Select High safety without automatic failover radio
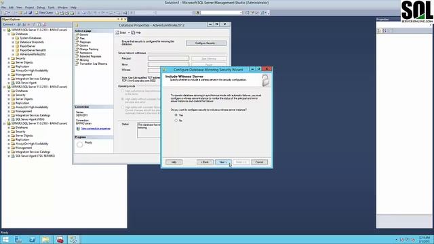Image resolution: width=434 pixels, height=244 pixels. click(123, 99)
